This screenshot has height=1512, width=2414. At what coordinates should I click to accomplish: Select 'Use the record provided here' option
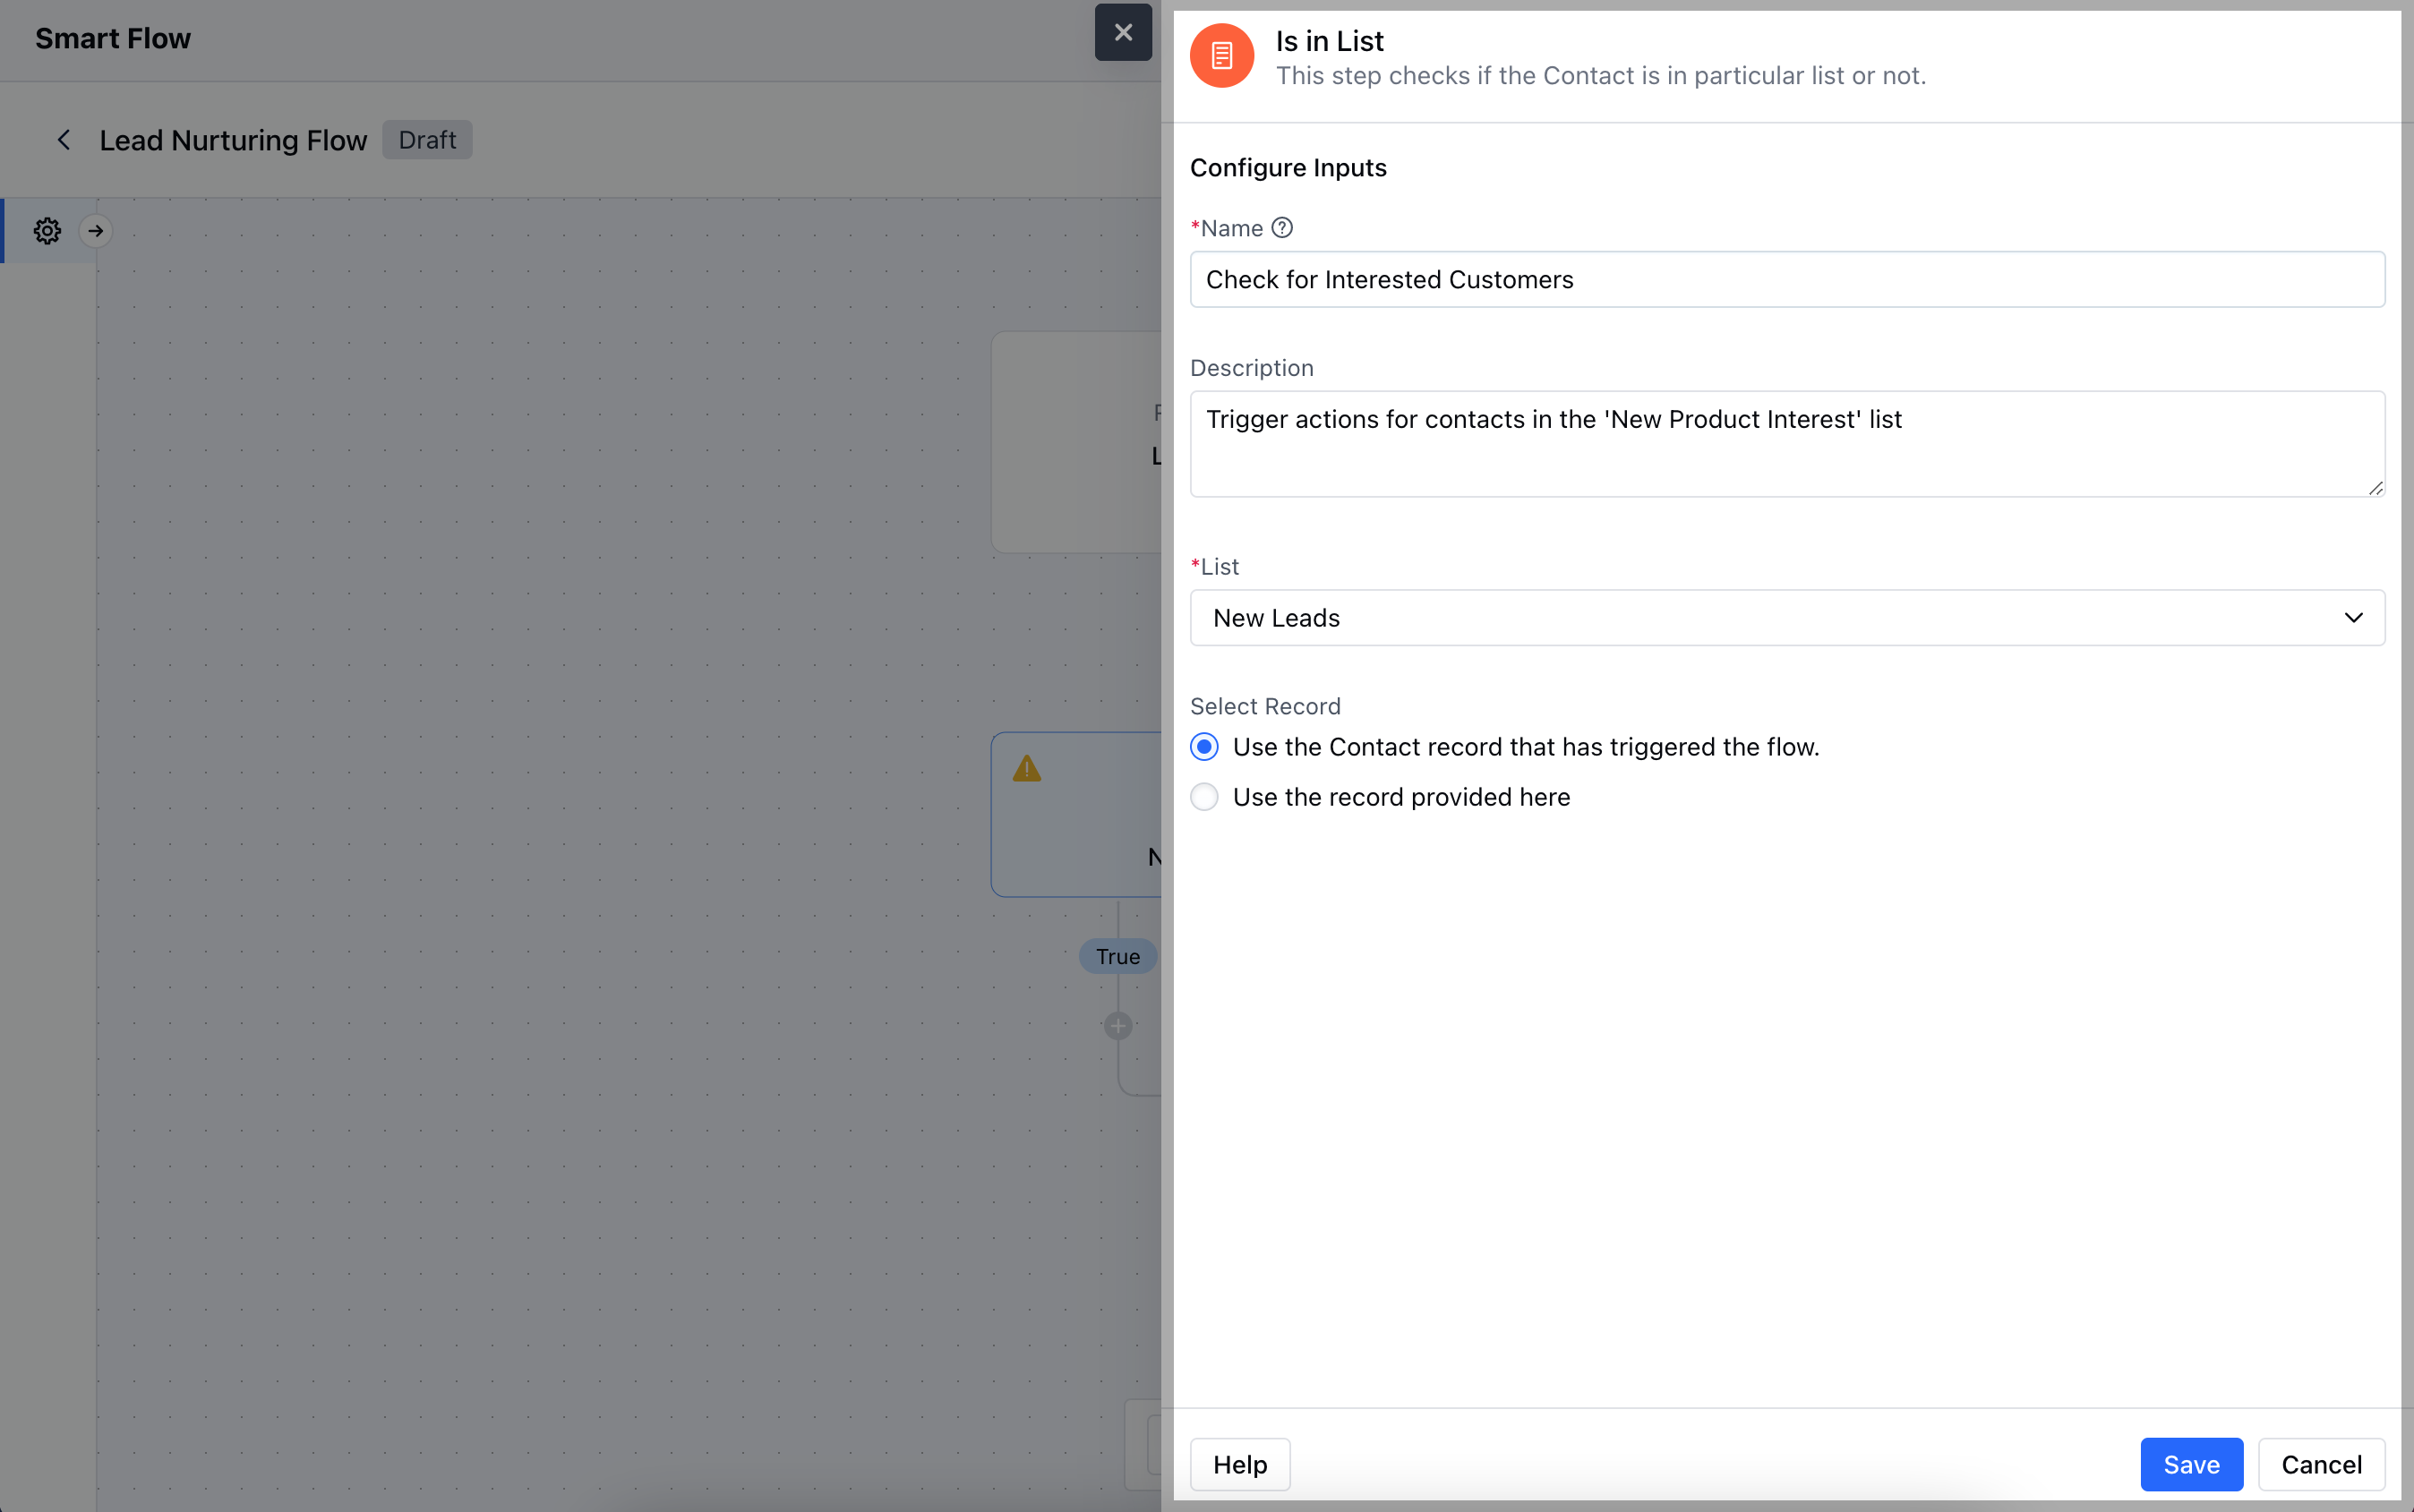[x=1205, y=797]
